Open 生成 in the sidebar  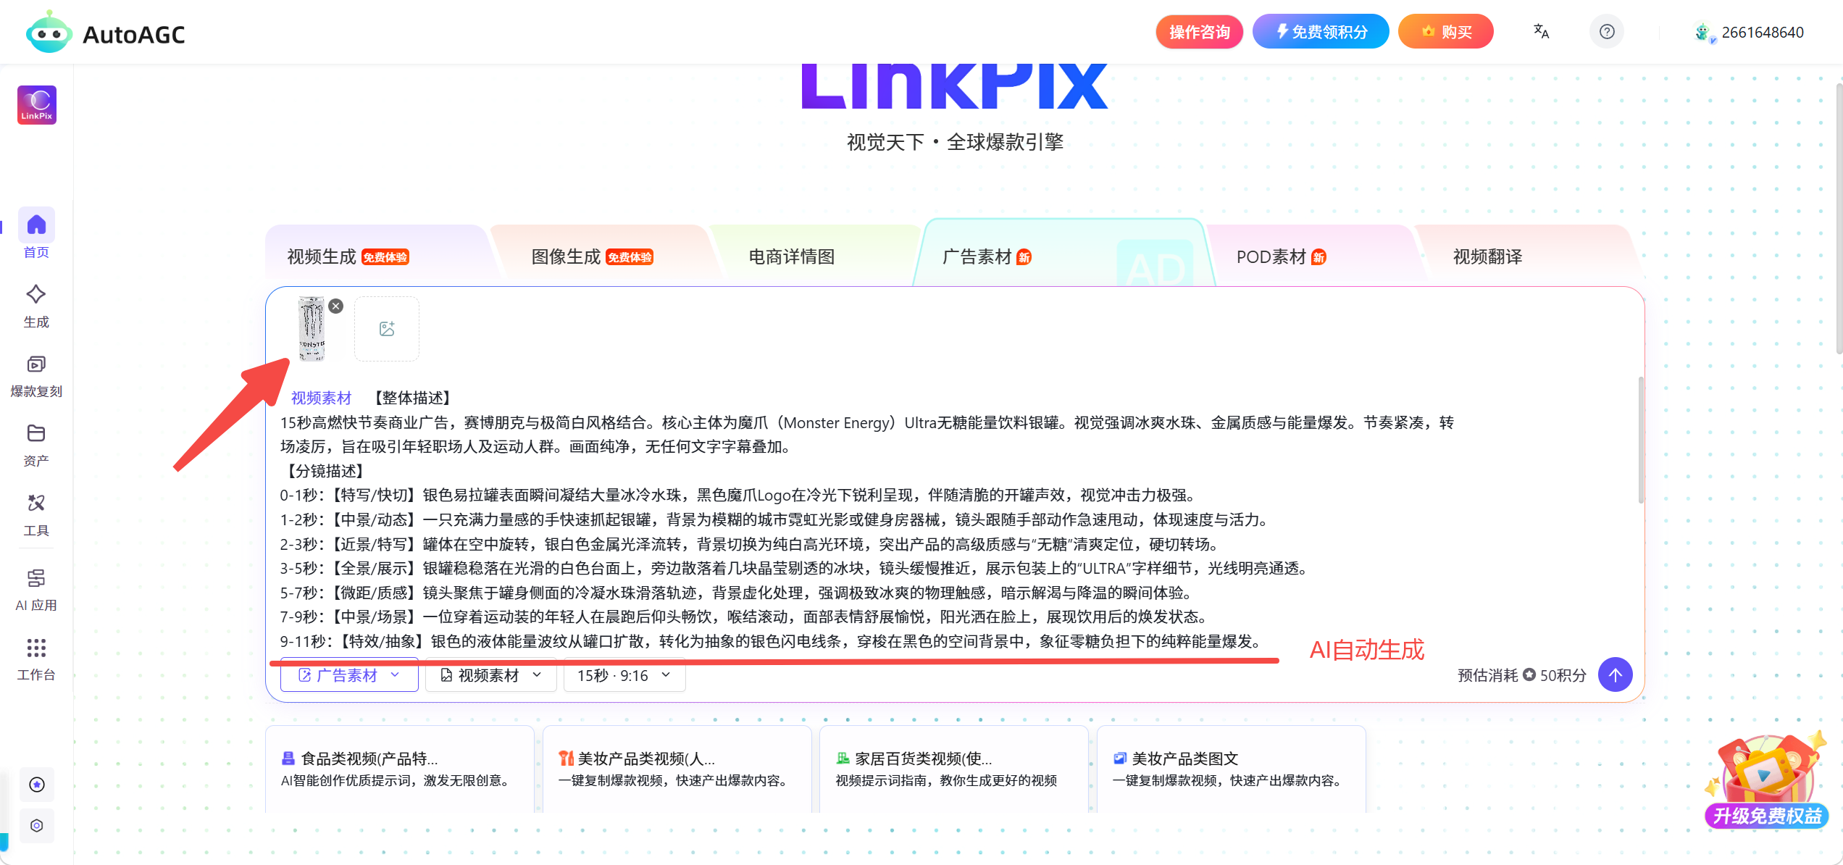(36, 306)
